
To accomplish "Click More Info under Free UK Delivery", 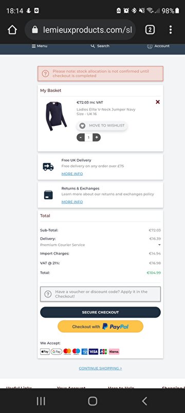I will [72, 174].
